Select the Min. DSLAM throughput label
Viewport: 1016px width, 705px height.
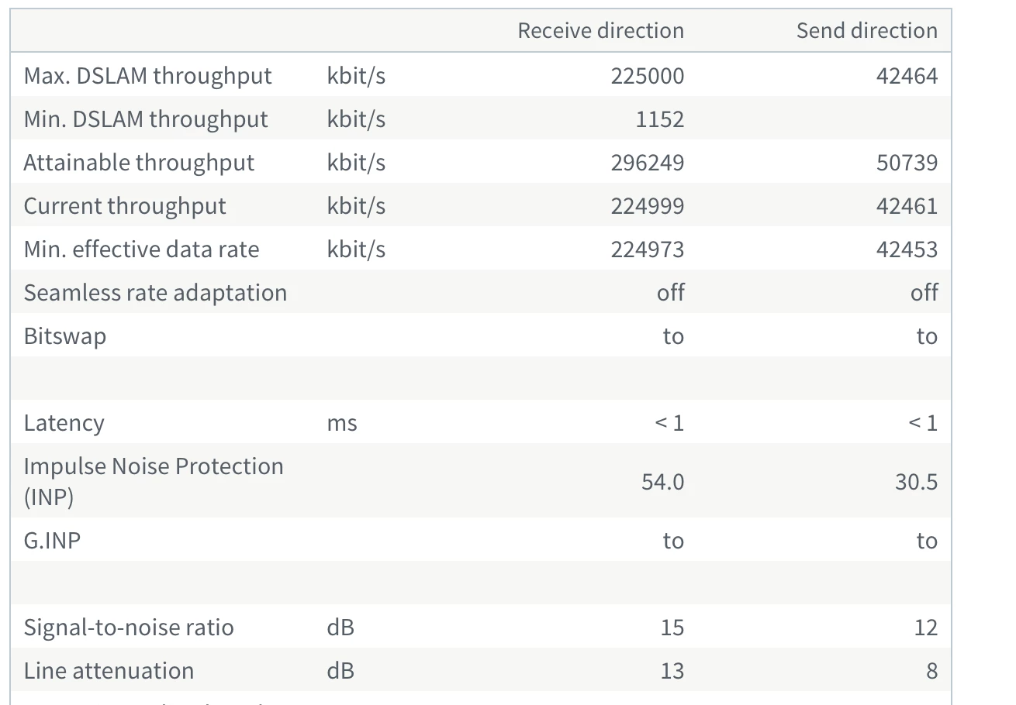(146, 119)
